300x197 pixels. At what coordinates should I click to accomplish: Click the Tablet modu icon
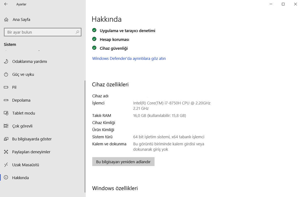pos(6,113)
